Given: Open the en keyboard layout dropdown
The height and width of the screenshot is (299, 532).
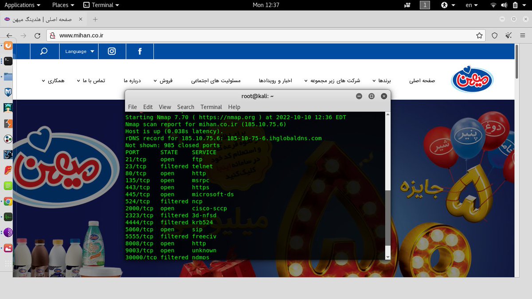Looking at the screenshot, I should [472, 5].
